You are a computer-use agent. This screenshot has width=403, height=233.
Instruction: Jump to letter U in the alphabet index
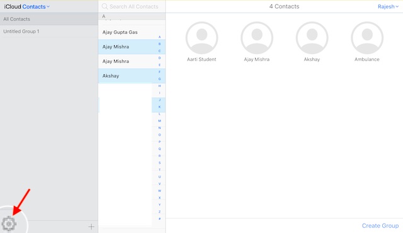pyautogui.click(x=159, y=177)
